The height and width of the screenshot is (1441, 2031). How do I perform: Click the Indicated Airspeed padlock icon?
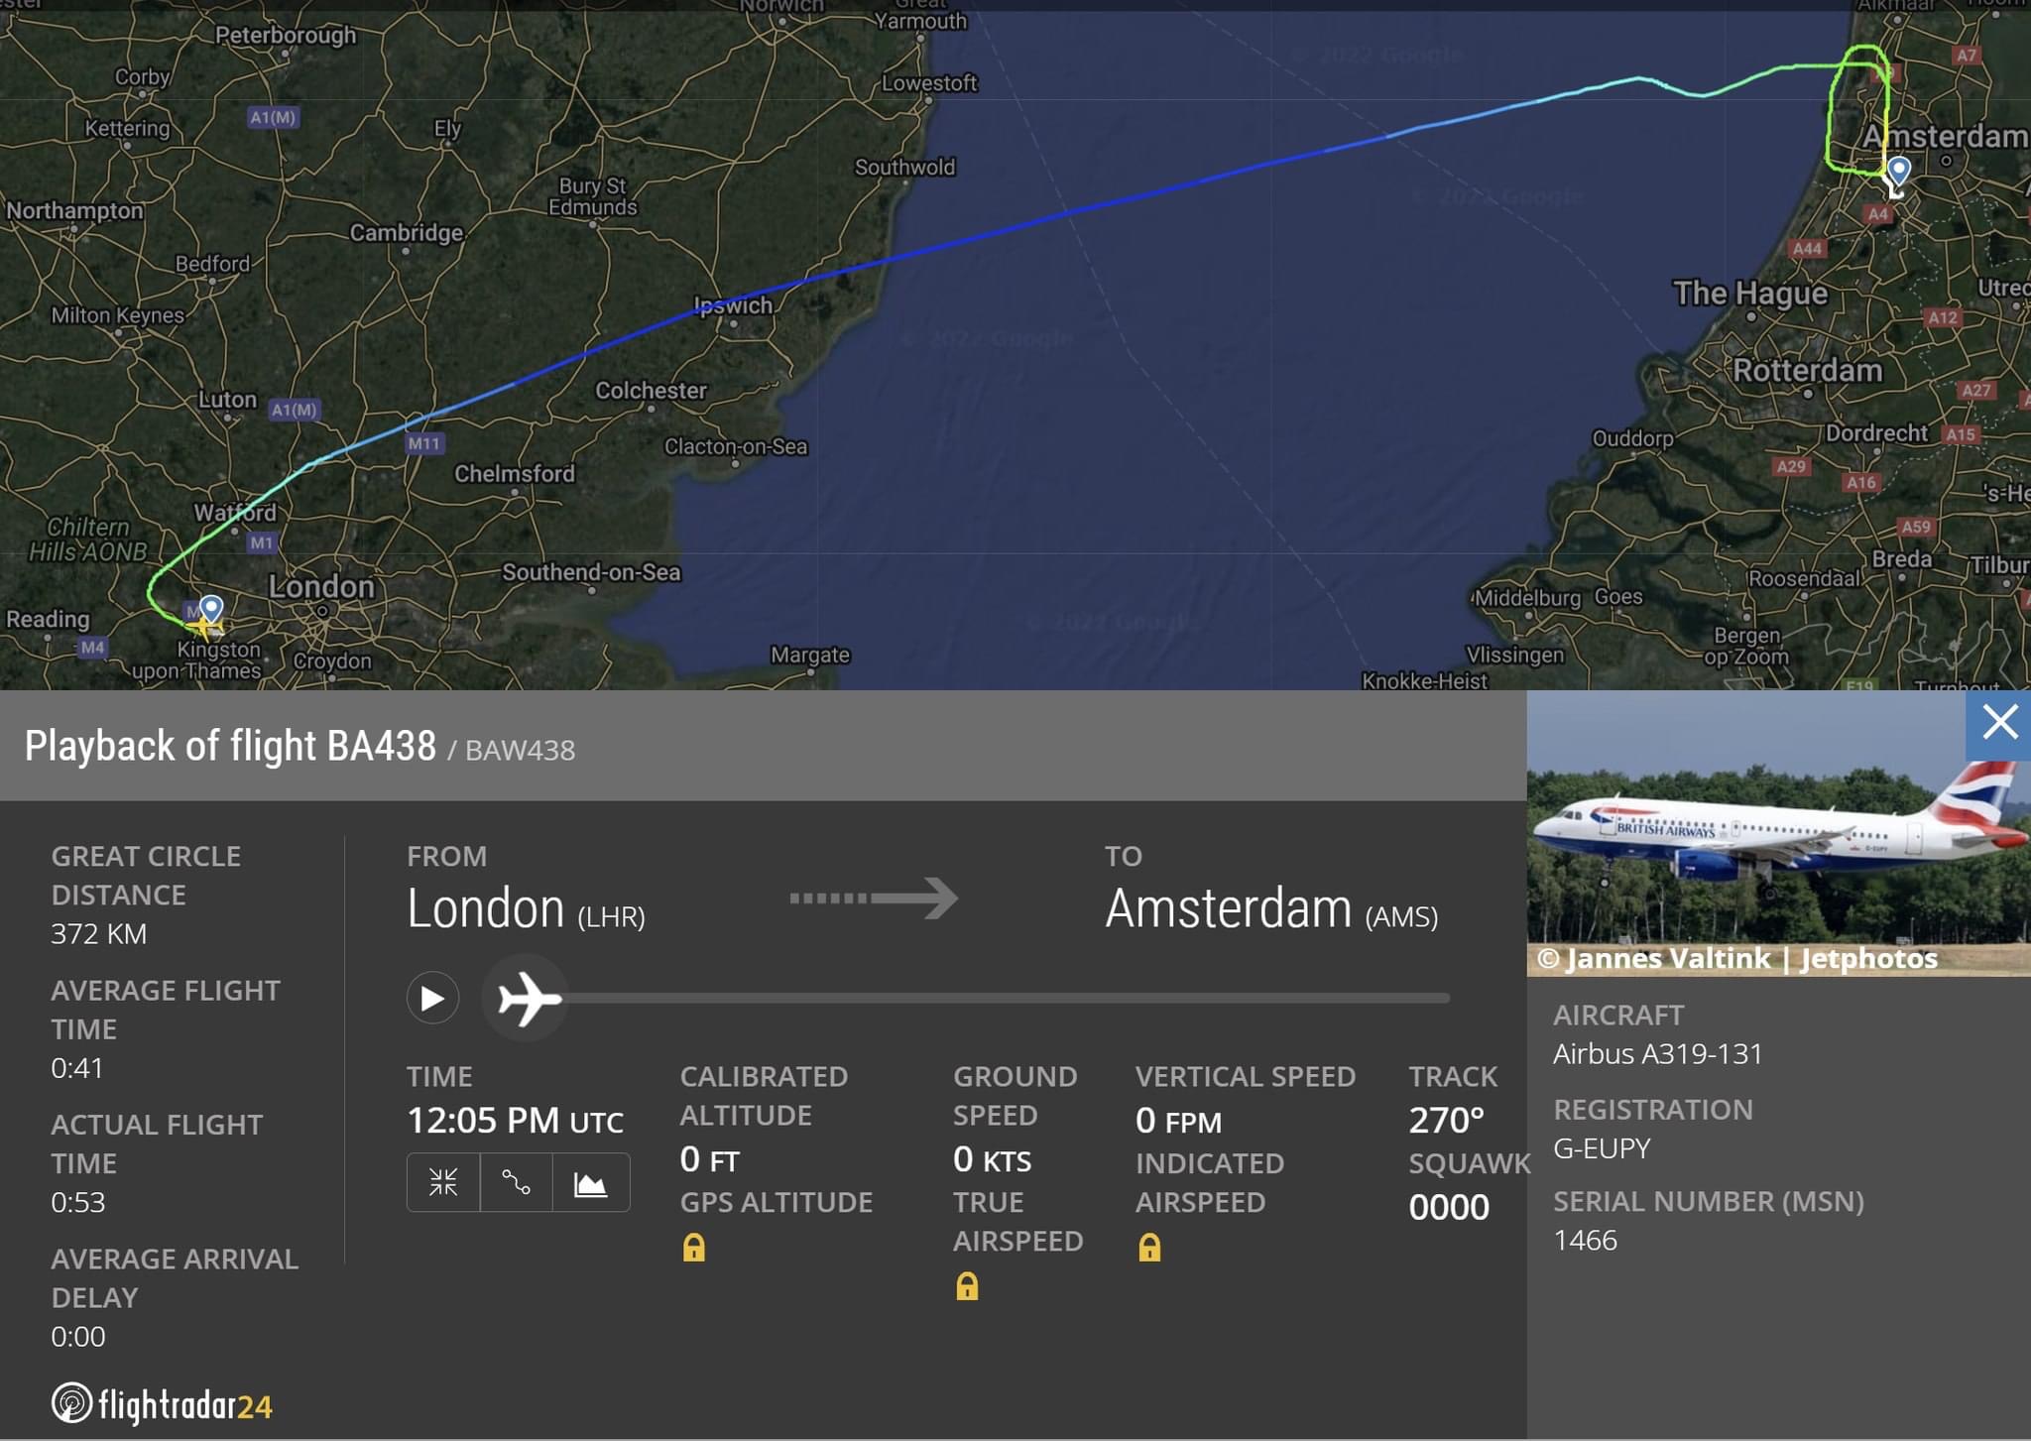[1149, 1247]
